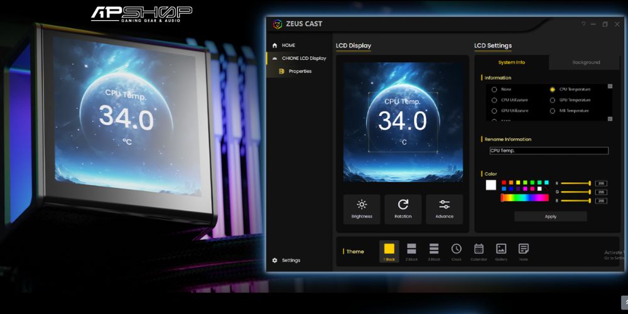Viewport: 628px width, 314px height.
Task: Open Advance display options
Action: pos(444,209)
